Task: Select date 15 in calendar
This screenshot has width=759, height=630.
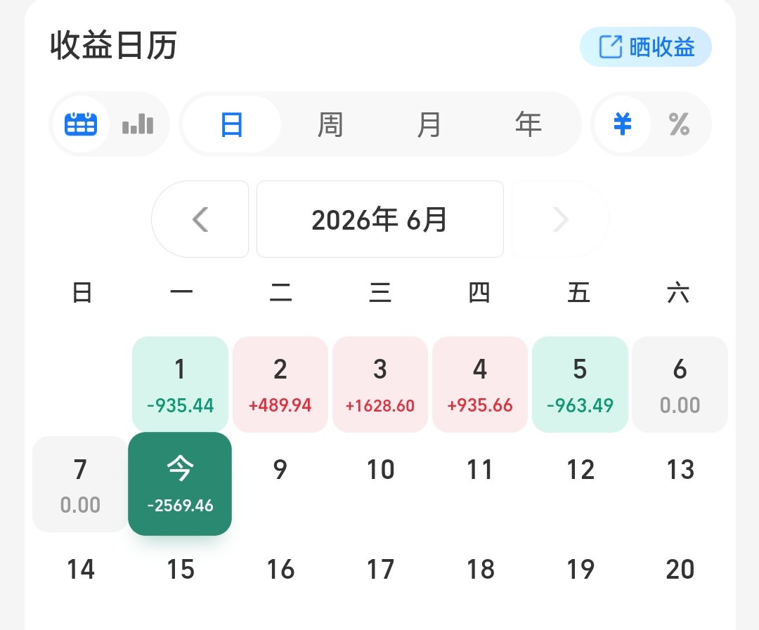Action: click(180, 570)
